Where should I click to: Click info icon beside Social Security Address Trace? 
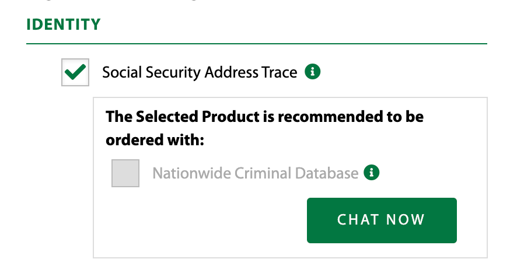click(x=313, y=72)
